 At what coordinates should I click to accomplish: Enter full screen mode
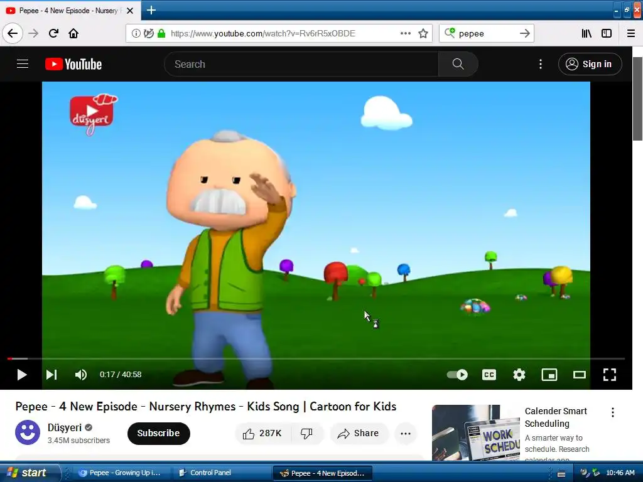click(x=609, y=375)
